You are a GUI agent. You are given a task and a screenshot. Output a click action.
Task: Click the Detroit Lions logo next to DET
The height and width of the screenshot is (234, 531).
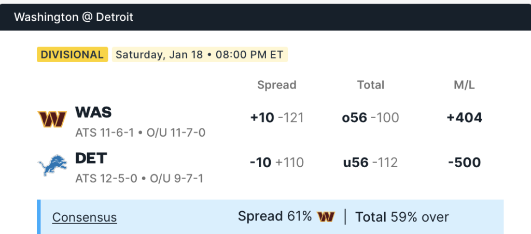52,165
